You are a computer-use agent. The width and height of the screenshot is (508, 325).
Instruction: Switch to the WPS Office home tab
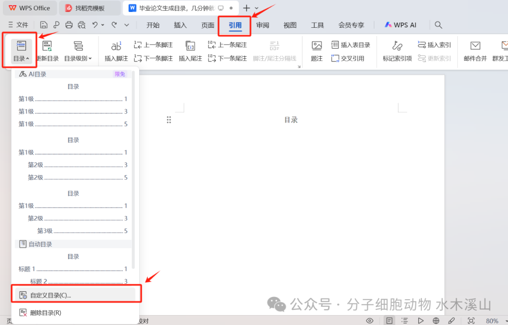click(x=30, y=8)
